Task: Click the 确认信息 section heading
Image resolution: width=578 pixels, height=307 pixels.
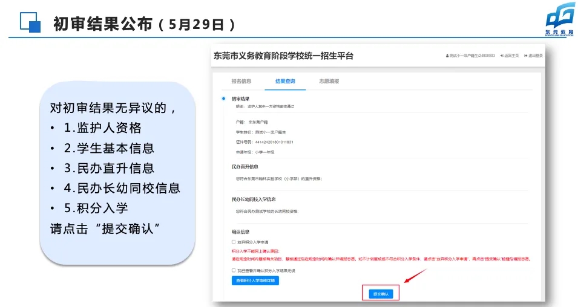Action: coord(240,231)
